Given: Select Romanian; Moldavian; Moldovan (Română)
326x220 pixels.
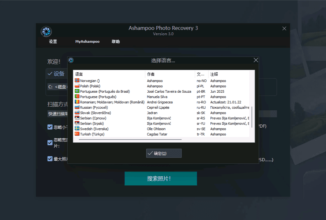Looking at the screenshot, I should (x=112, y=102).
